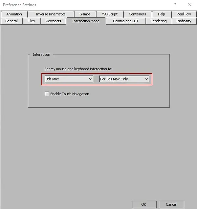Click the Cancel button
Viewport: 197px width, 209px height.
coord(171,204)
